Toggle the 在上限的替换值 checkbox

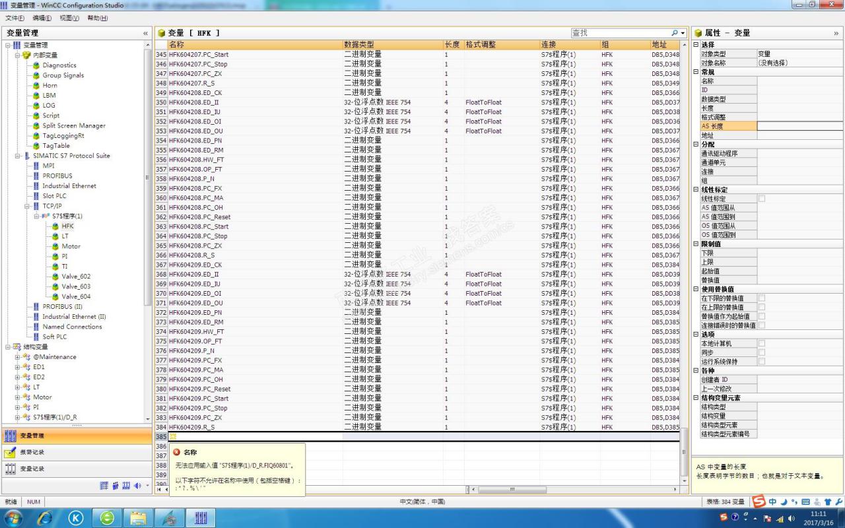point(762,308)
